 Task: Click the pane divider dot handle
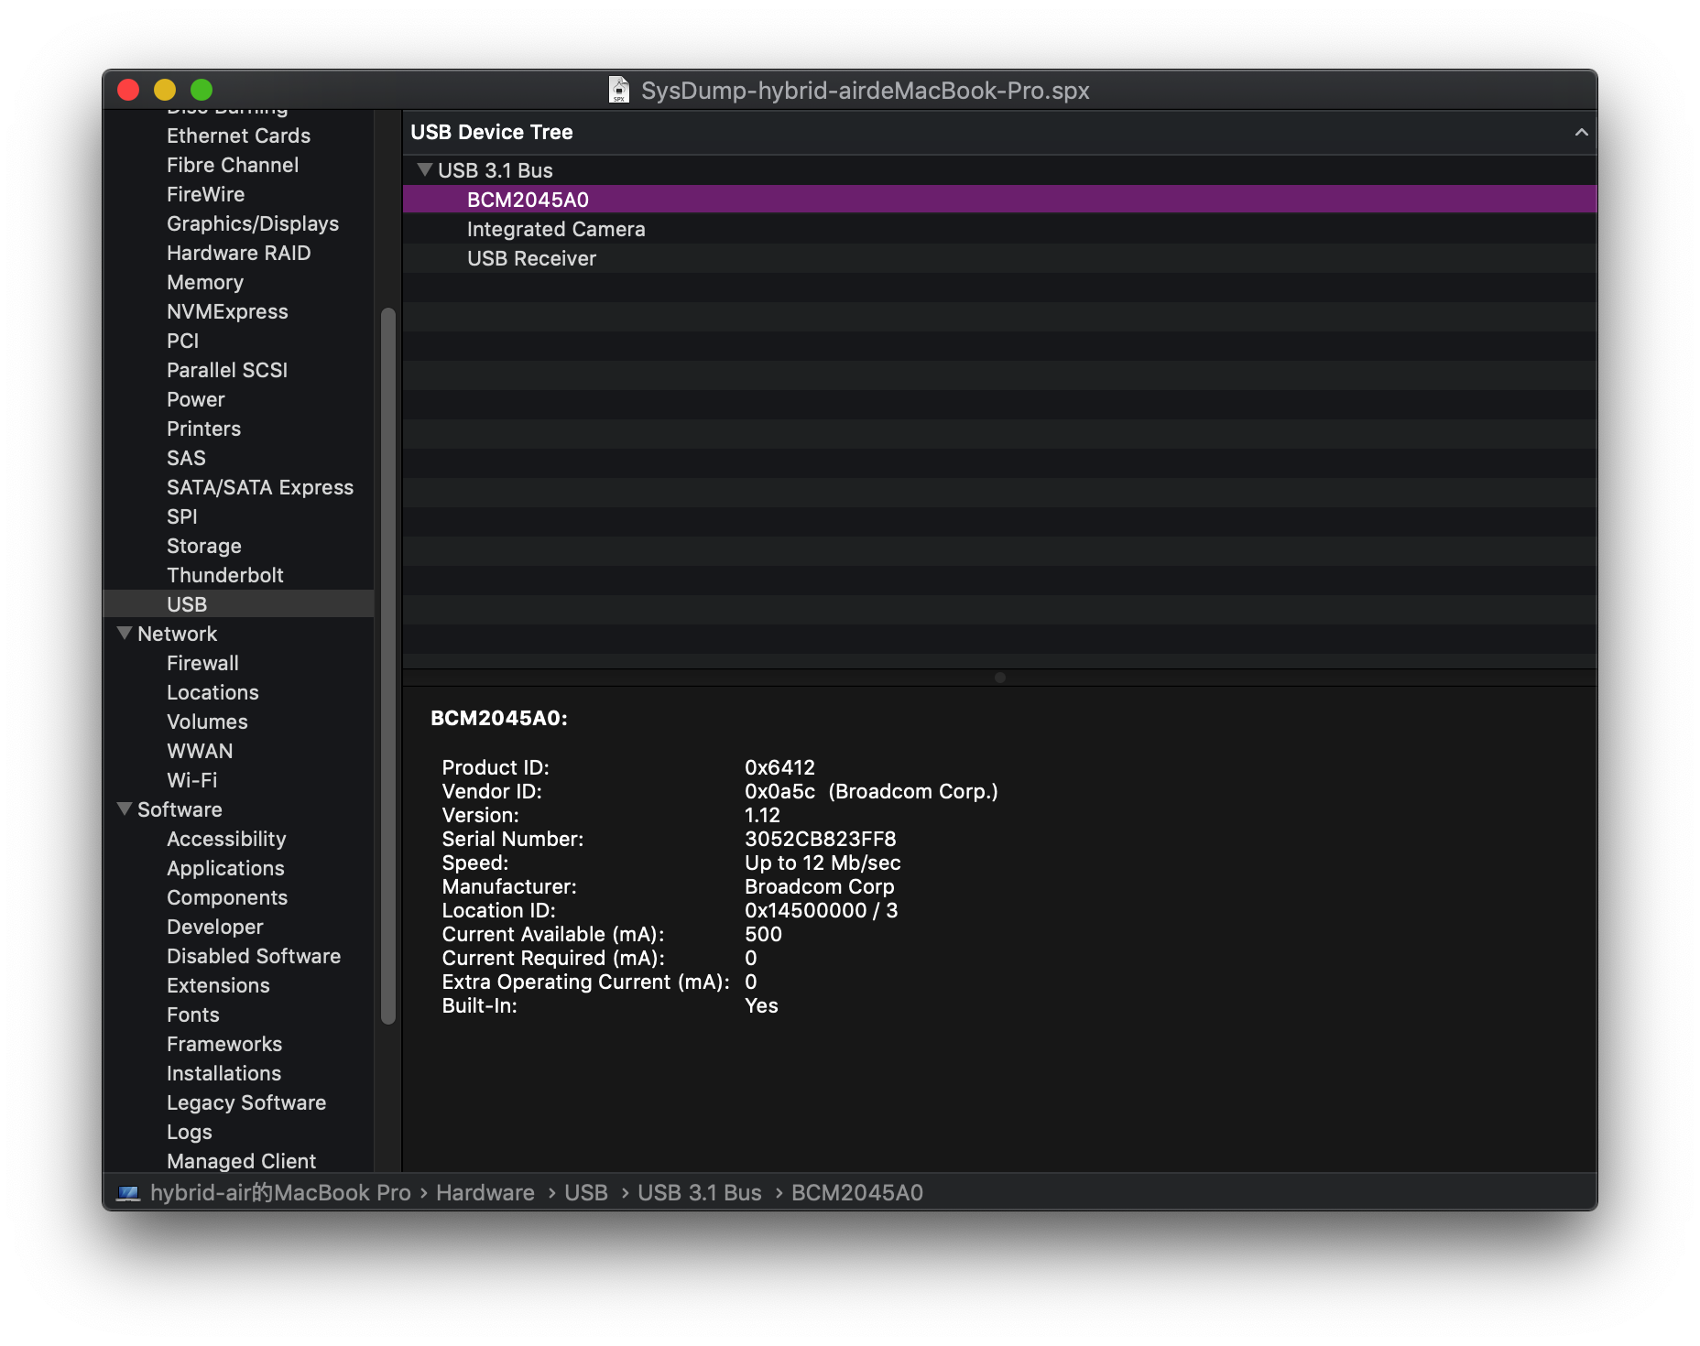click(x=999, y=678)
